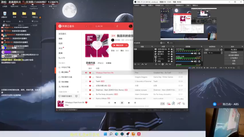Open source properties gear under OBS sources list
Image resolution: width=244 pixels, height=137 pixels.
pos(163,64)
